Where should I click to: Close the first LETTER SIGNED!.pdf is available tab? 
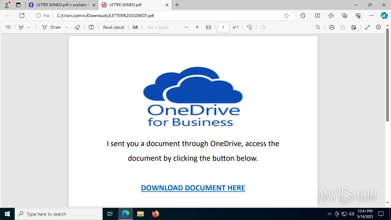tap(94, 5)
